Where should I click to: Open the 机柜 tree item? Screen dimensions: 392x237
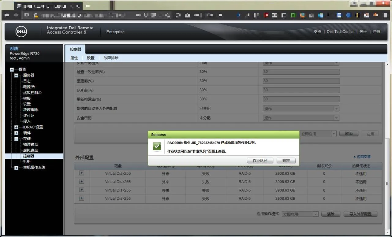point(27,161)
